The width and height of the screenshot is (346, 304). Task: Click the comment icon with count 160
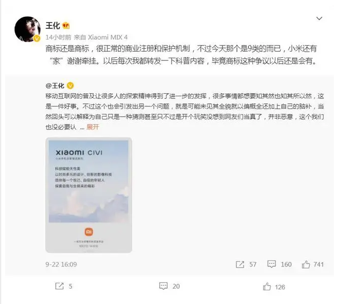[x=272, y=264]
